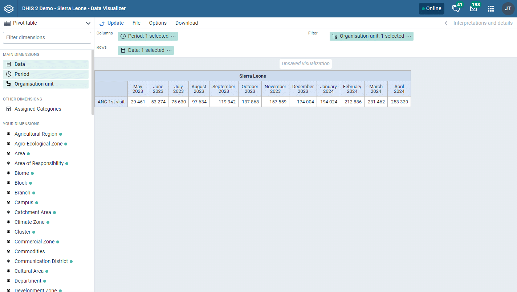Click the Assigned Categories icon
This screenshot has width=517, height=292.
(9, 109)
